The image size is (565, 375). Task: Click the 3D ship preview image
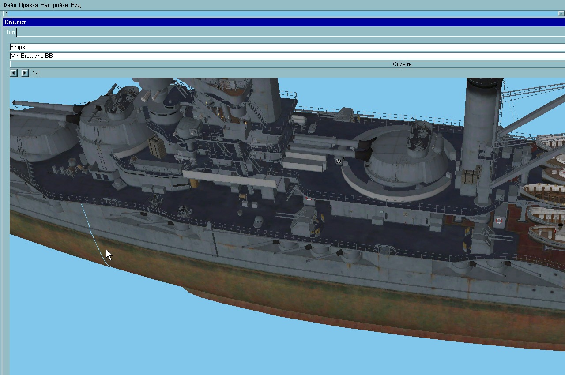coord(287,226)
